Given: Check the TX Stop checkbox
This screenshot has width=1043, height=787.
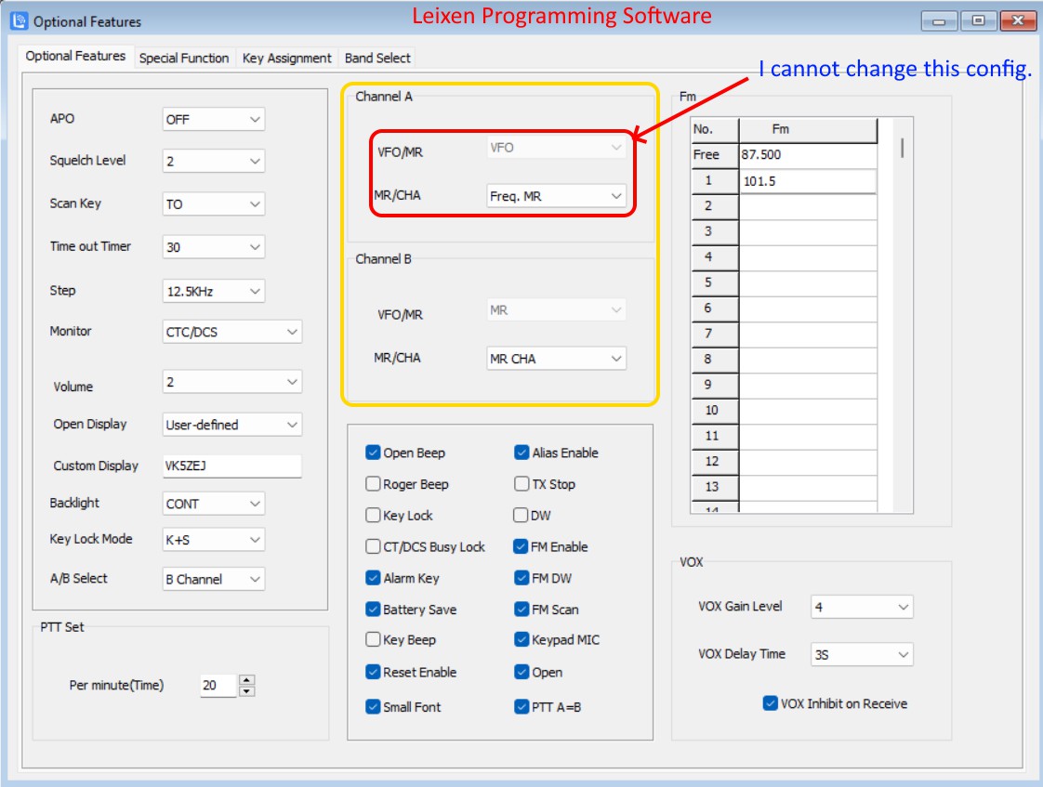Looking at the screenshot, I should 521,484.
